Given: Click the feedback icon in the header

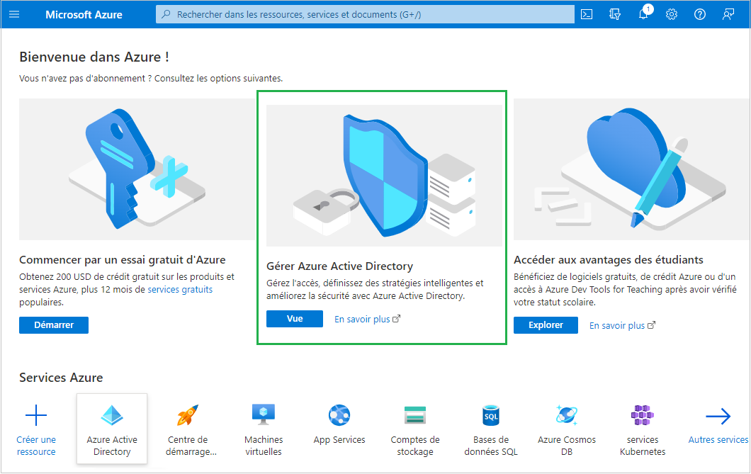Looking at the screenshot, I should tap(728, 14).
